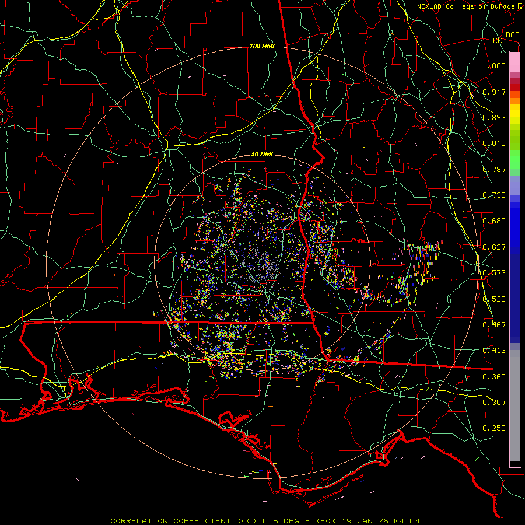Click the 0.947 color scale value
Image resolution: width=525 pixels, height=525 pixels.
click(x=494, y=92)
